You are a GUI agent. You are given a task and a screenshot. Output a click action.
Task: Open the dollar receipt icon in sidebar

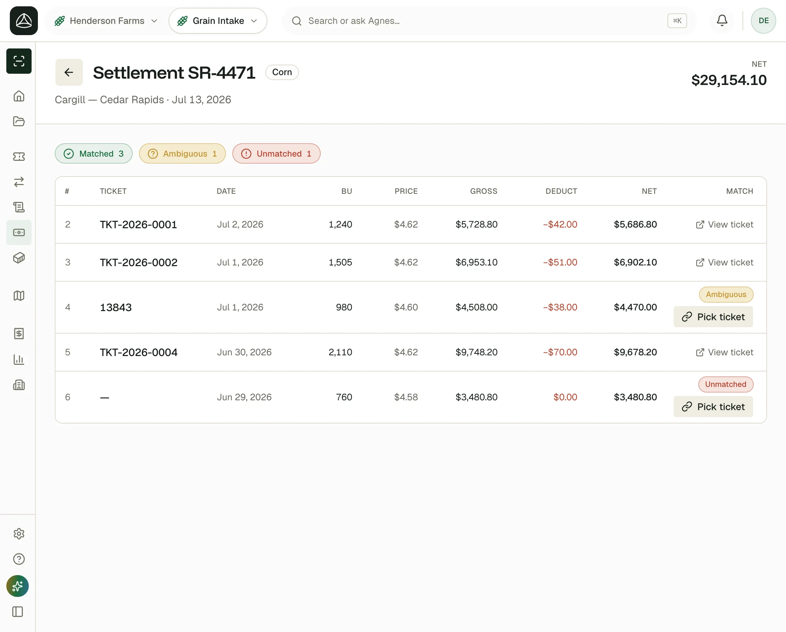tap(19, 334)
